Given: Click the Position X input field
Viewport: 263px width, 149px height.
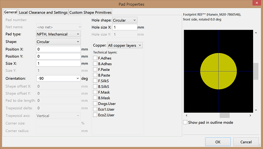Looking at the screenshot, I should coord(58,49).
